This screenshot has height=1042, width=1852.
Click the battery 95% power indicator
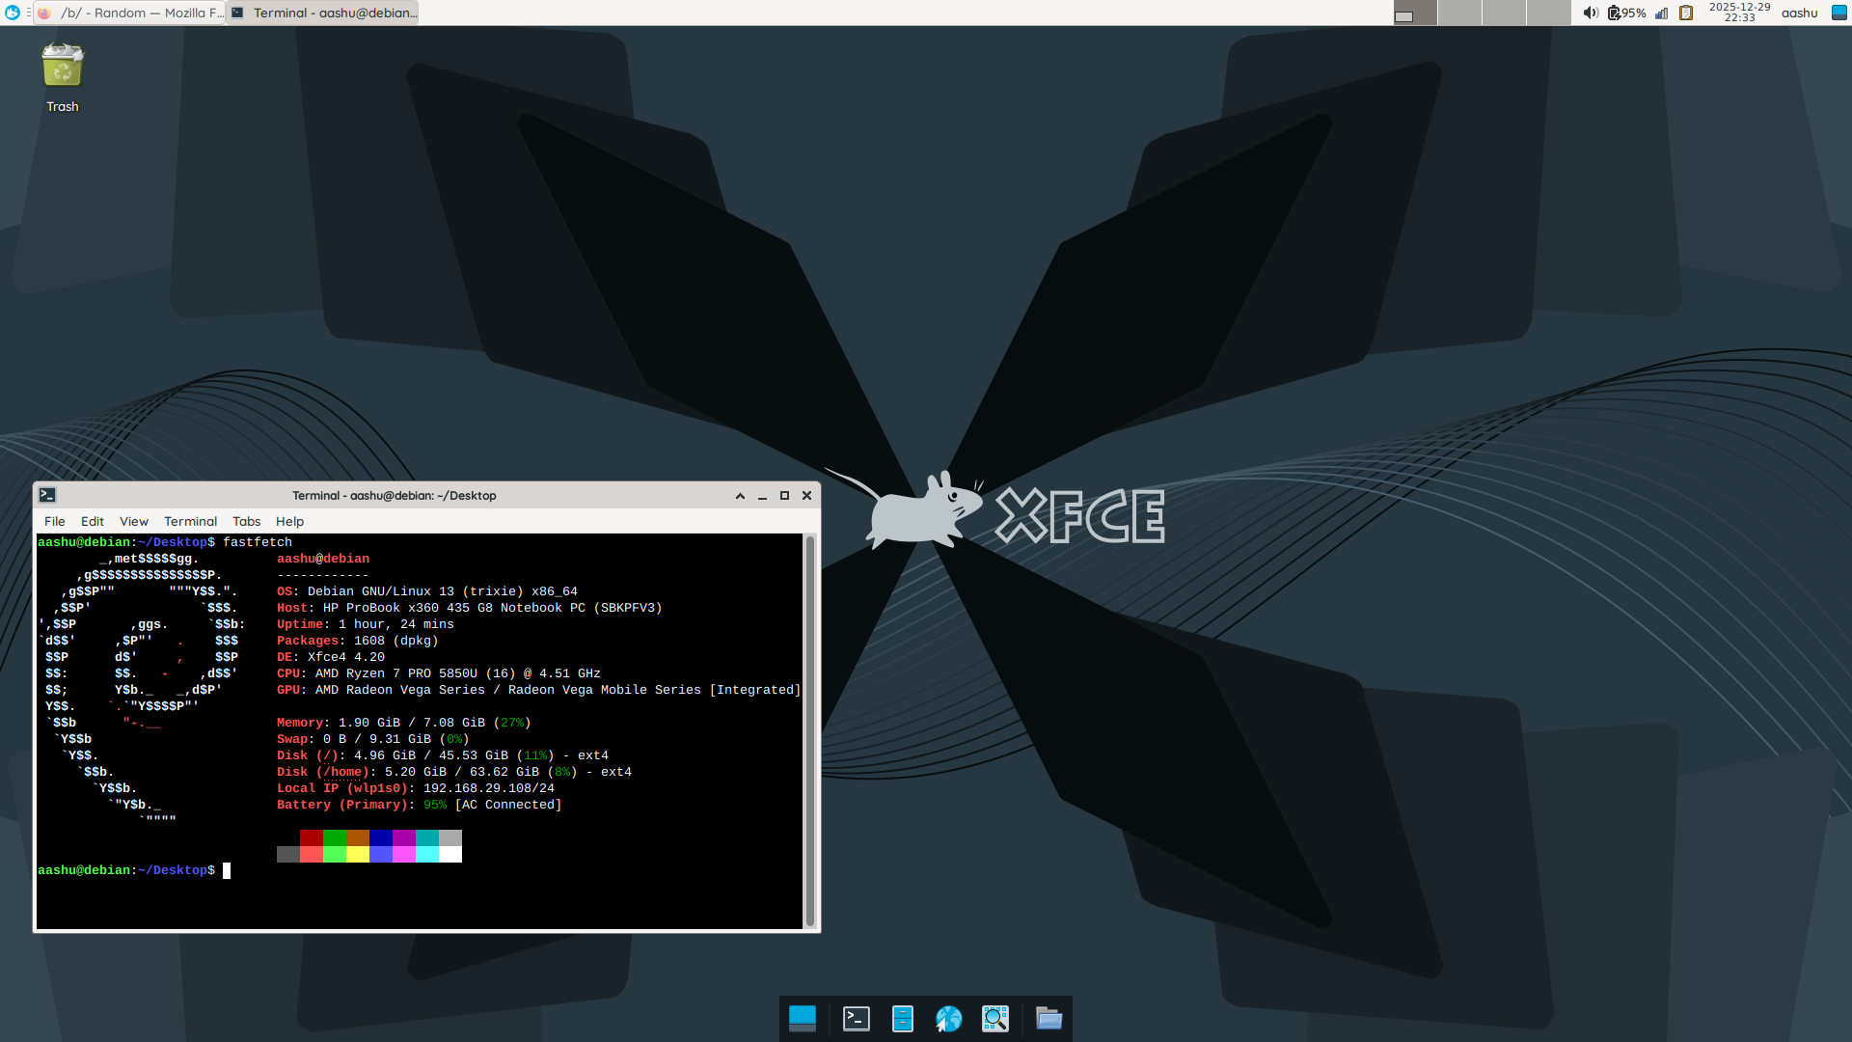point(1627,13)
